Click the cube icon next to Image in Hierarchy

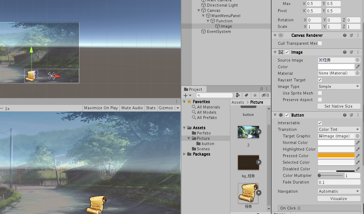[217, 26]
